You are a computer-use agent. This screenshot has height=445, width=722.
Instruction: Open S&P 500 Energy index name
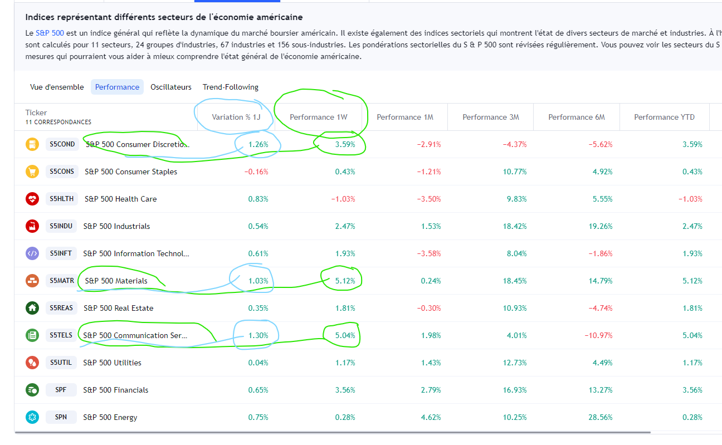pos(110,417)
